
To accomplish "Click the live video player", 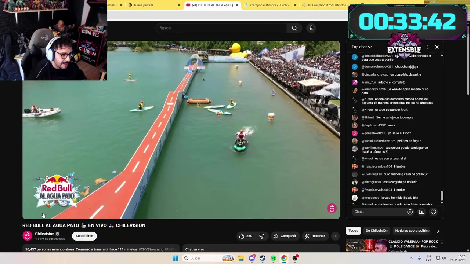I will (181, 130).
